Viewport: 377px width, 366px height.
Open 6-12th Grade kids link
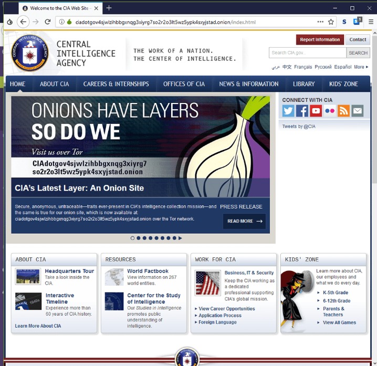[337, 301]
